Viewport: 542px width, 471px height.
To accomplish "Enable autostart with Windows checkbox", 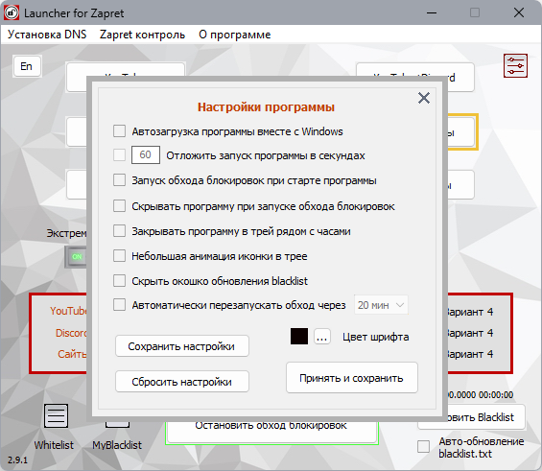I will [119, 131].
